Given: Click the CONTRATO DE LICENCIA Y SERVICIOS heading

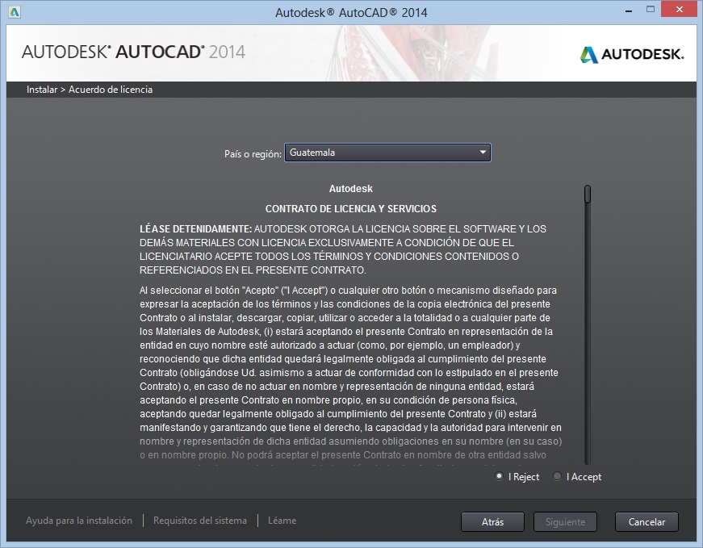Looking at the screenshot, I should click(350, 209).
